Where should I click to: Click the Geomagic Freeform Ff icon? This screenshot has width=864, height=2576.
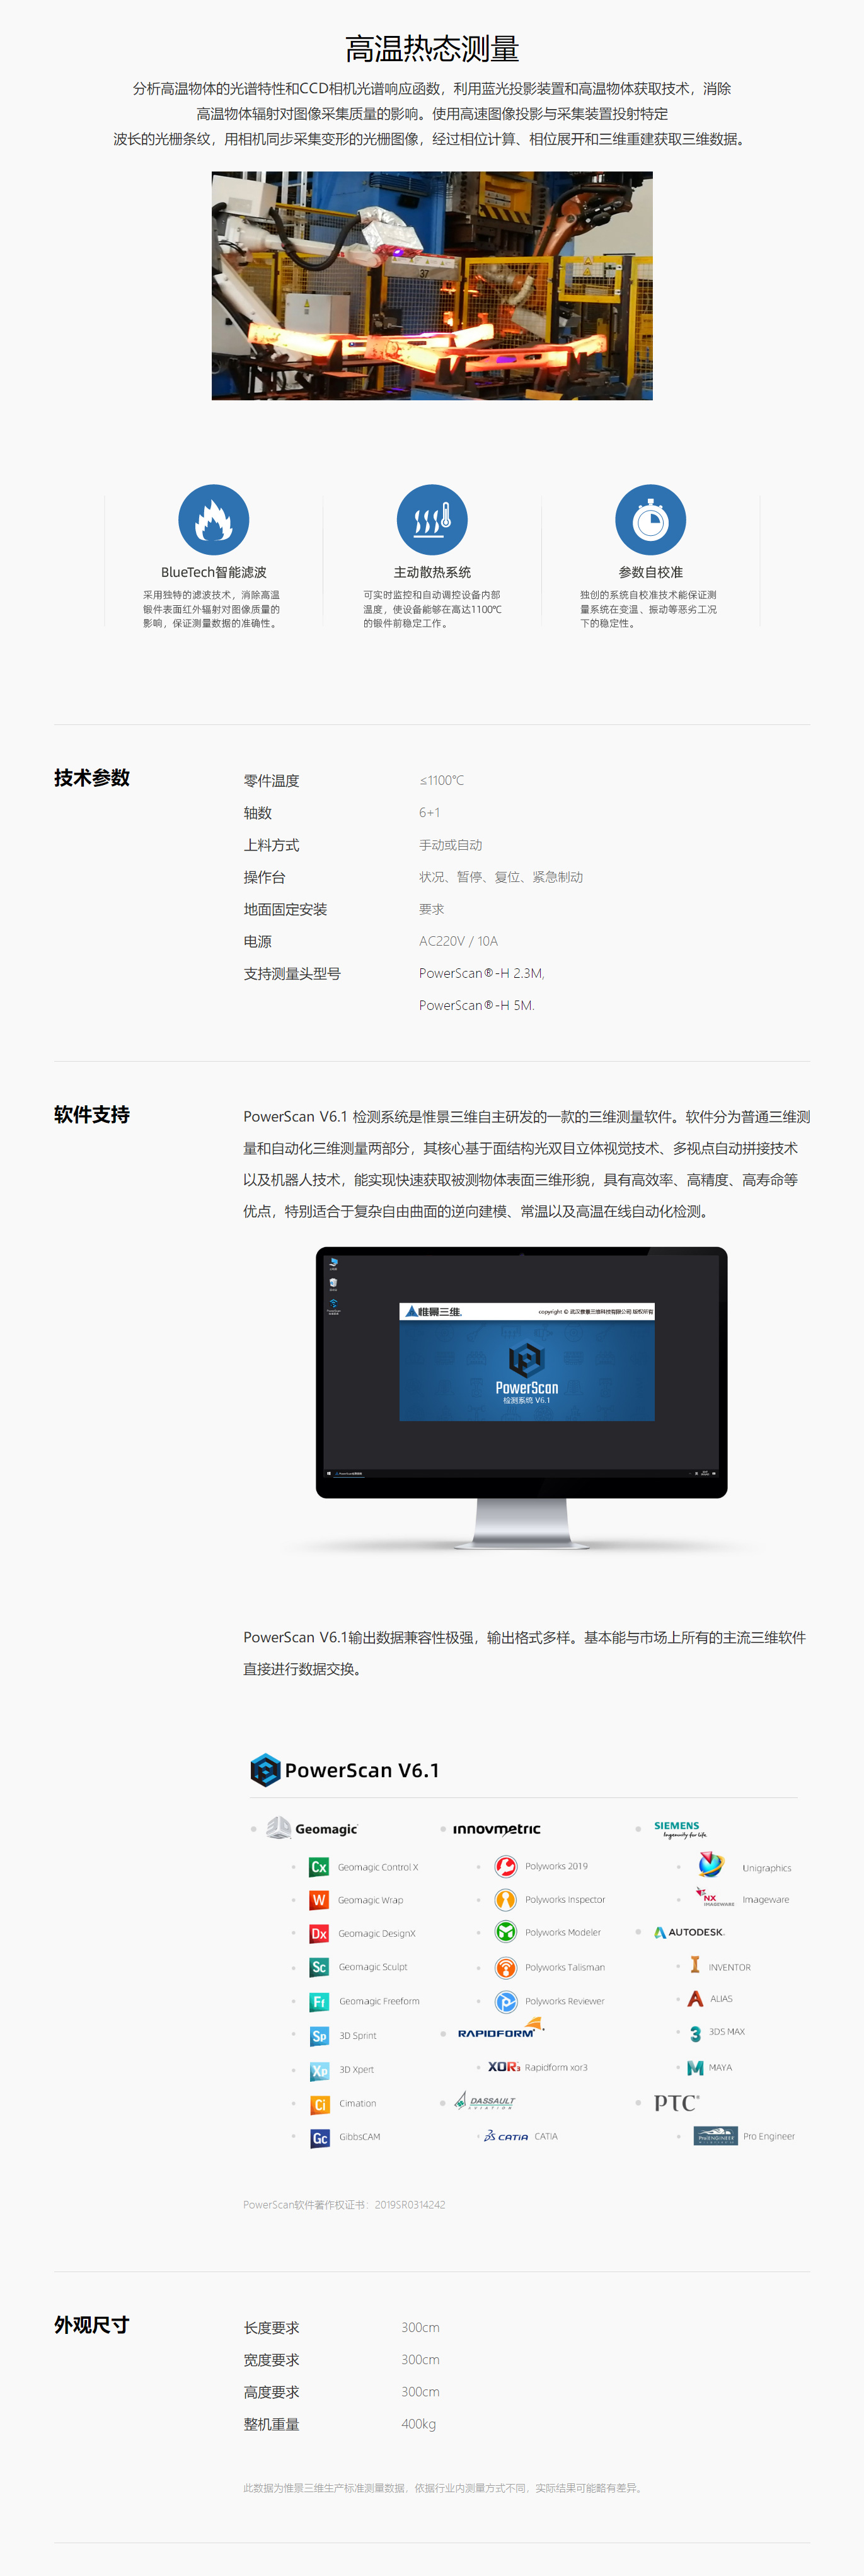pyautogui.click(x=319, y=2001)
